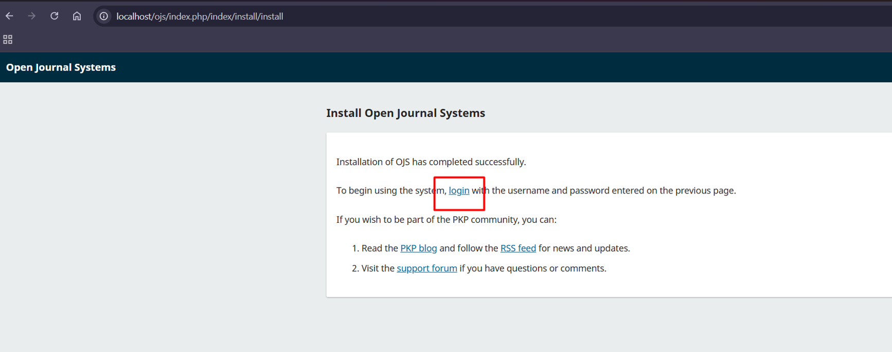The width and height of the screenshot is (892, 352).
Task: Open the PKP blog link
Action: tap(418, 248)
